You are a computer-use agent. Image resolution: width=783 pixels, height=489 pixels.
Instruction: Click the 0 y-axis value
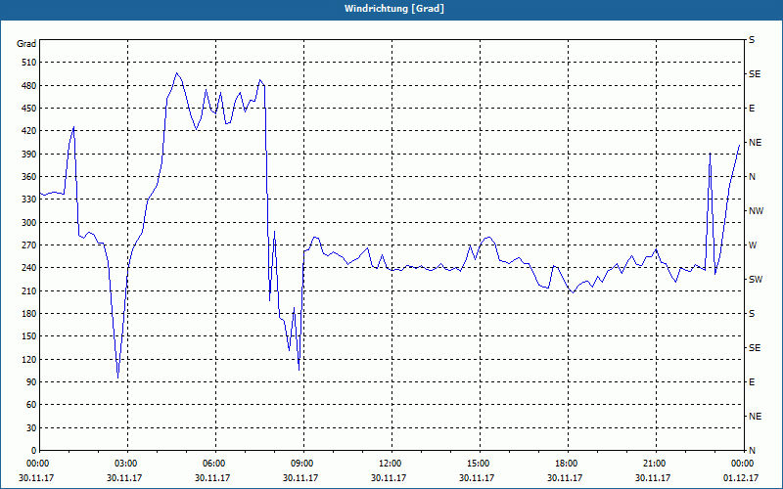tap(33, 450)
